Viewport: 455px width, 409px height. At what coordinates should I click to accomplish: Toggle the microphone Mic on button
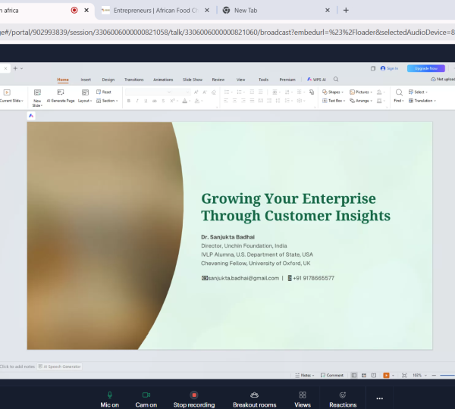pos(109,399)
